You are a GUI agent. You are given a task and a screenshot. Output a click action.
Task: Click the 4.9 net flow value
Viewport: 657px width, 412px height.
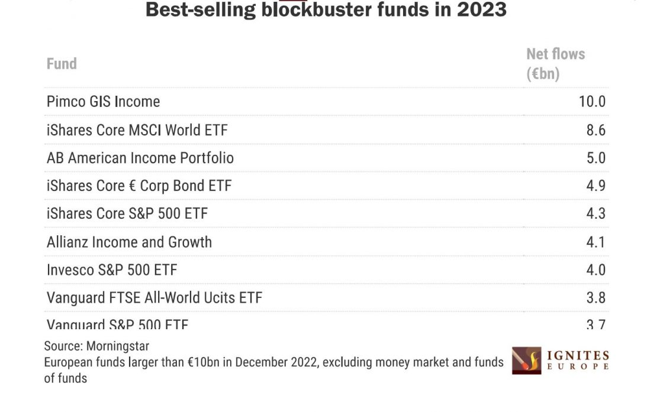595,186
